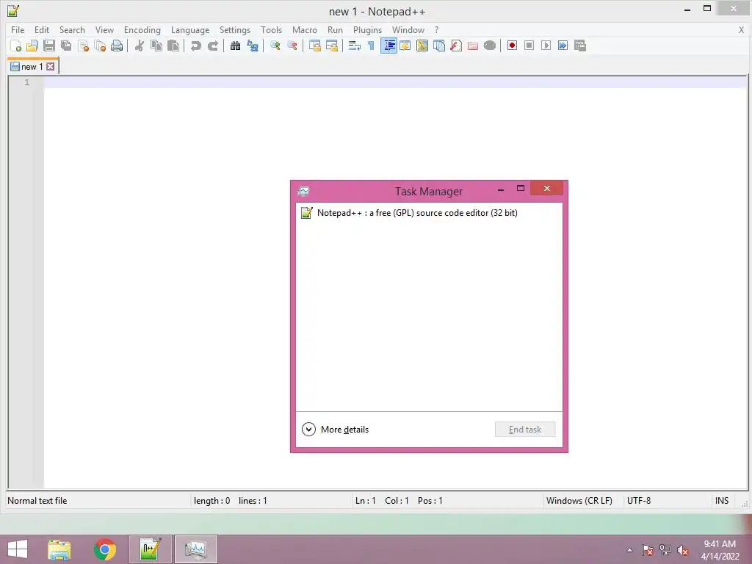Click the Copy icon in toolbar
752x564 pixels.
(x=156, y=46)
